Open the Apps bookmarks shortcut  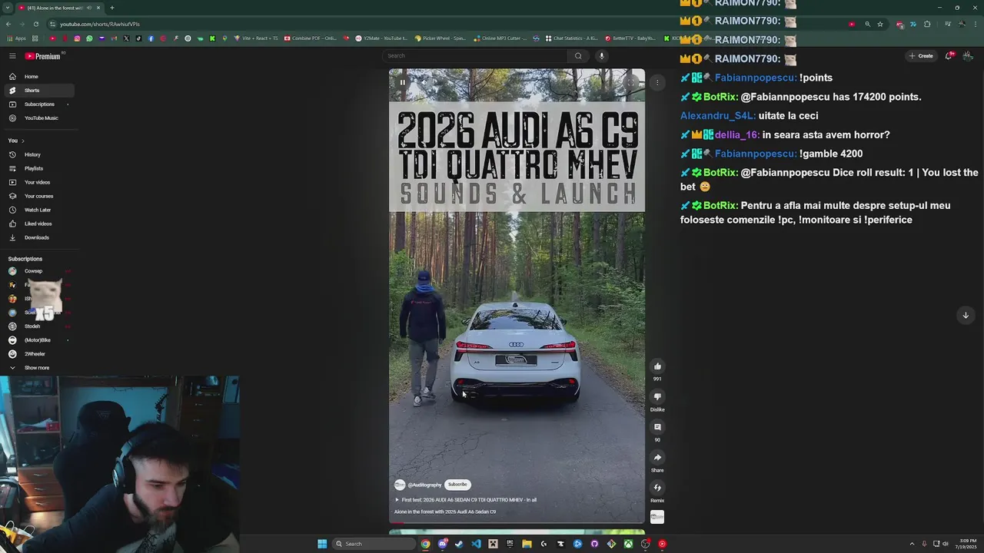tap(16, 38)
